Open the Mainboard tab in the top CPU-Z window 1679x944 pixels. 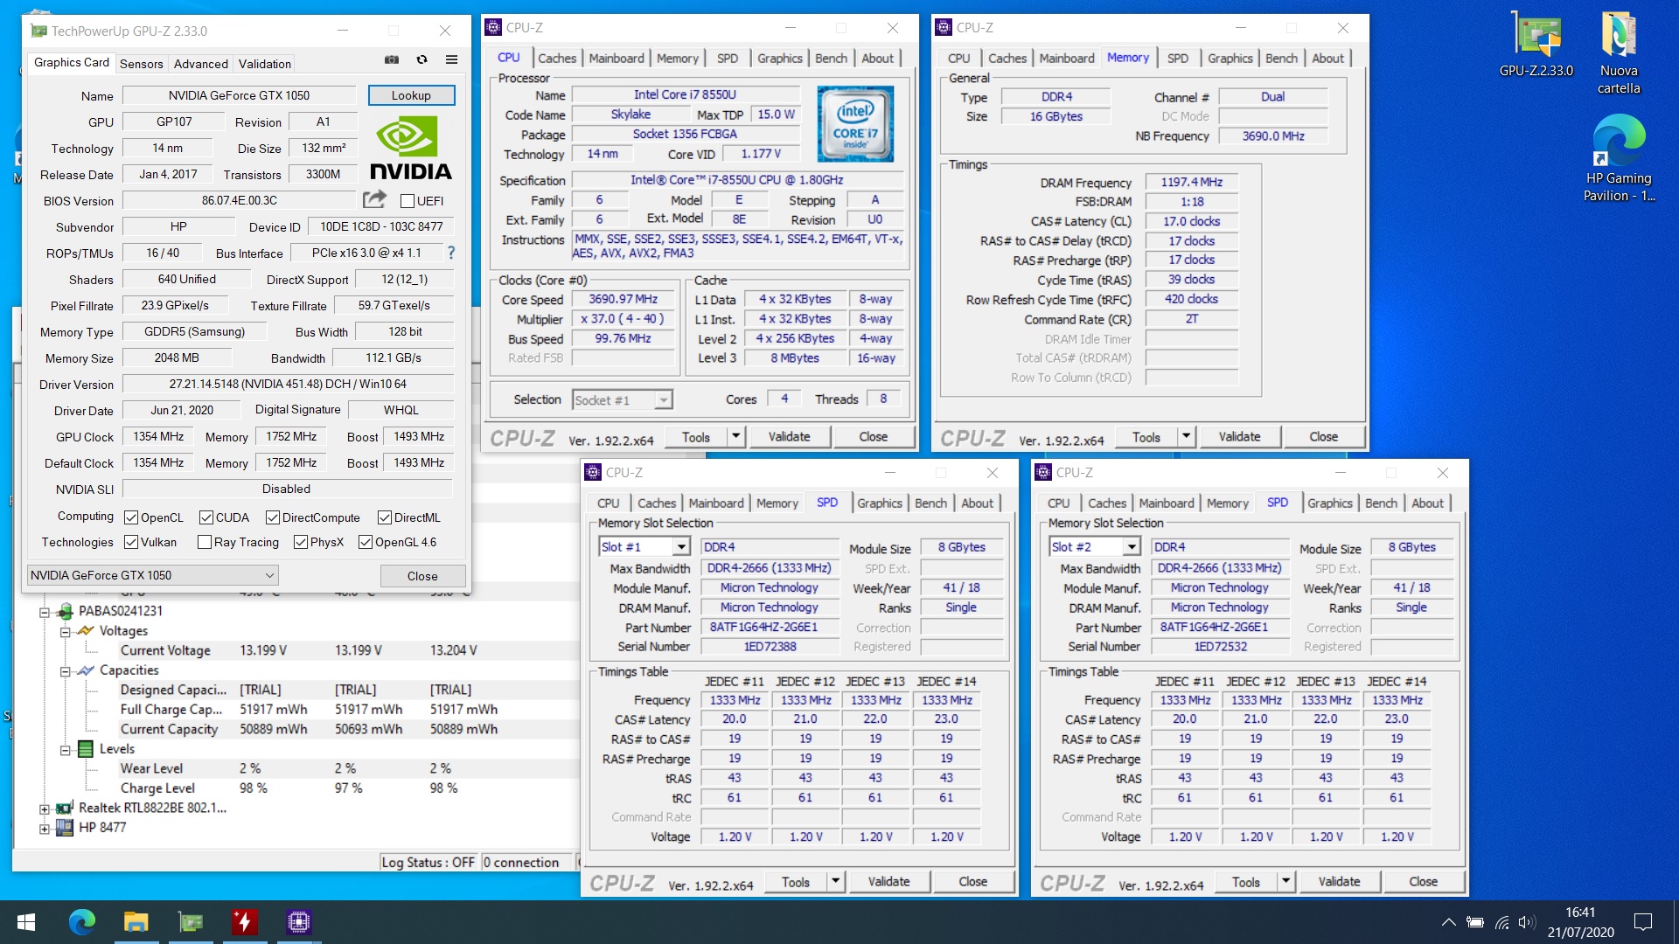pos(616,59)
